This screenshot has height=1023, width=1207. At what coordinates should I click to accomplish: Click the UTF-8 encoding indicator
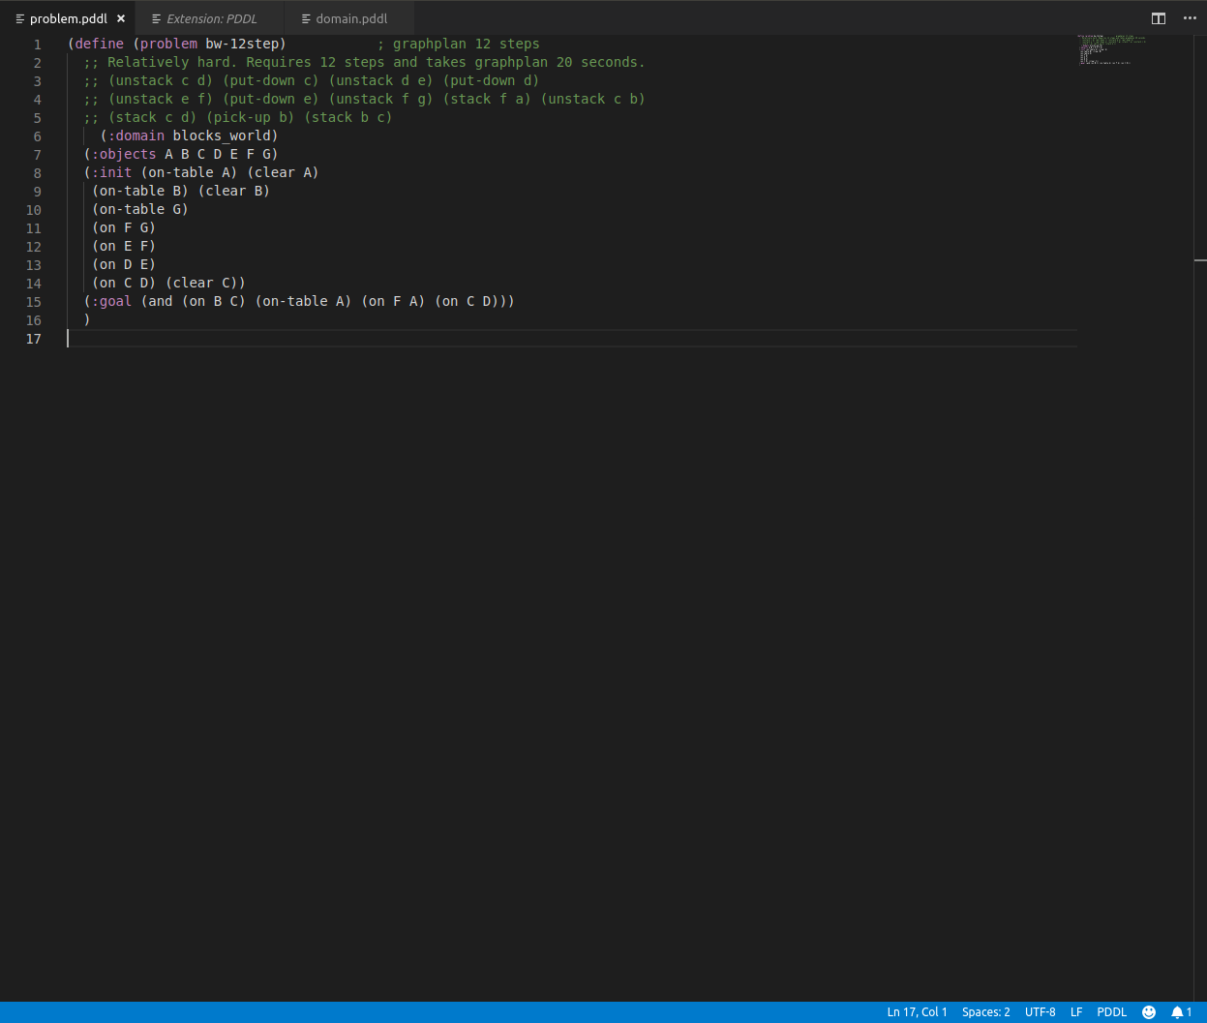[1040, 1011]
